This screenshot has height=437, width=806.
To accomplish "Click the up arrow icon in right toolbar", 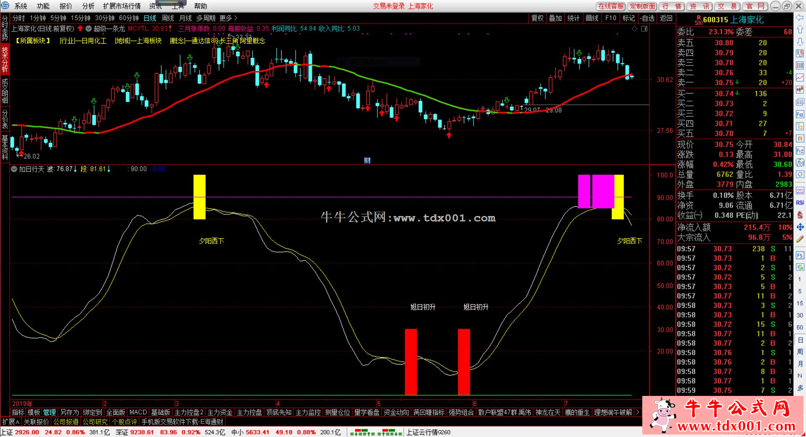I will point(800,29).
